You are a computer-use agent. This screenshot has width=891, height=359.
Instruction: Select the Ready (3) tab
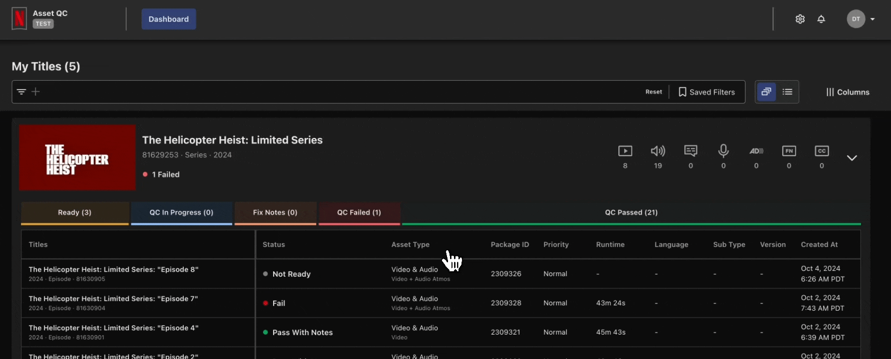75,213
